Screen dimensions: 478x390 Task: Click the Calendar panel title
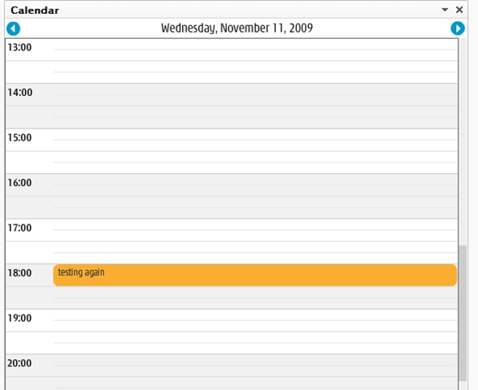click(x=35, y=11)
